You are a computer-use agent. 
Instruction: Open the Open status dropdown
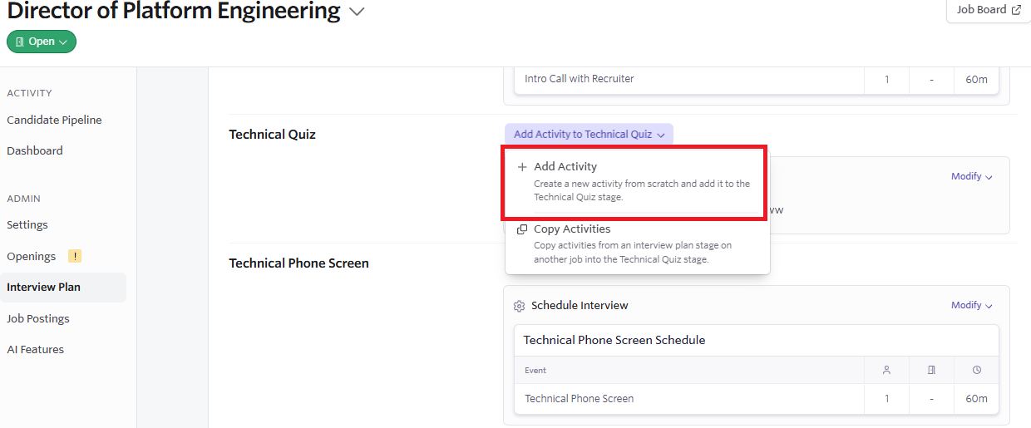[x=42, y=42]
